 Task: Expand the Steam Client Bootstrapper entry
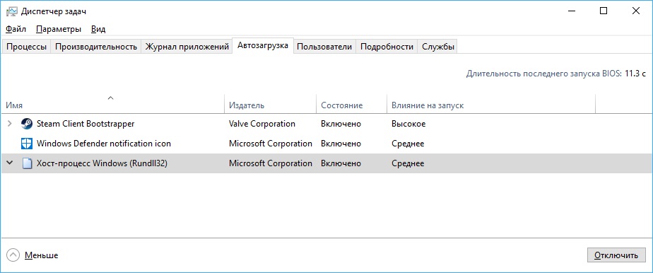point(10,124)
